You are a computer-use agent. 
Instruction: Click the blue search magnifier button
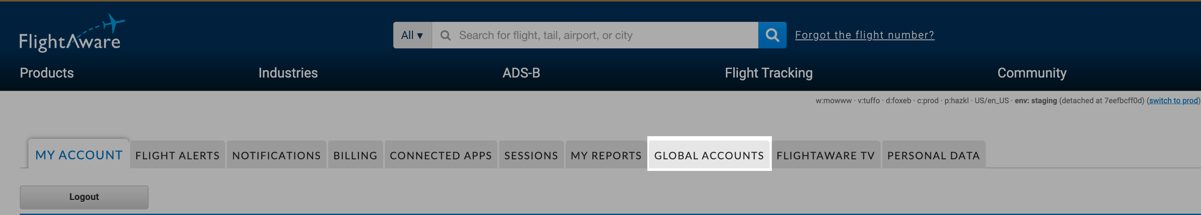(772, 35)
